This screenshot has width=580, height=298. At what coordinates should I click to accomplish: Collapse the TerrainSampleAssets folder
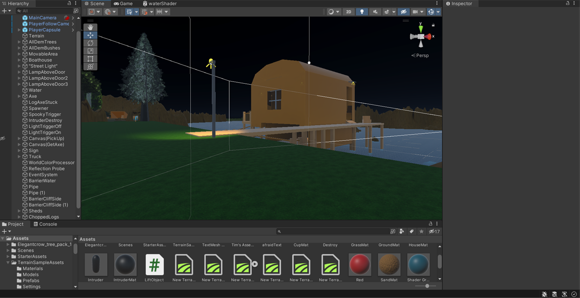pos(9,263)
